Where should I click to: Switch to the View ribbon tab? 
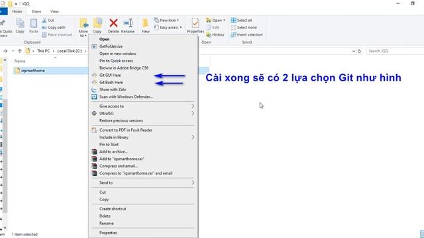click(54, 12)
